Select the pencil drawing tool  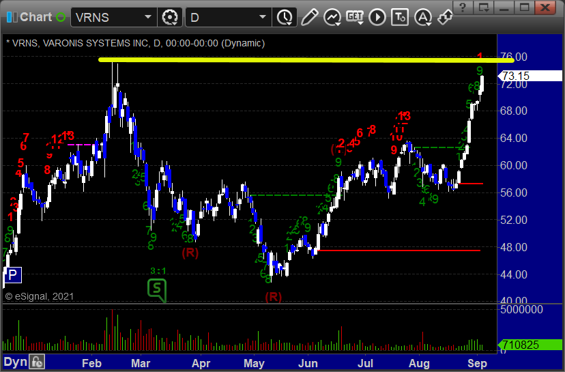(310, 17)
